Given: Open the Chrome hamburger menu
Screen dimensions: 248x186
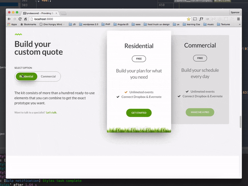Looking at the screenshot, I should coord(238,19).
